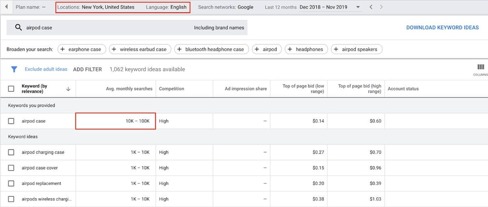Image resolution: width=488 pixels, height=207 pixels.
Task: Change Language: English setting
Action: 166,7
